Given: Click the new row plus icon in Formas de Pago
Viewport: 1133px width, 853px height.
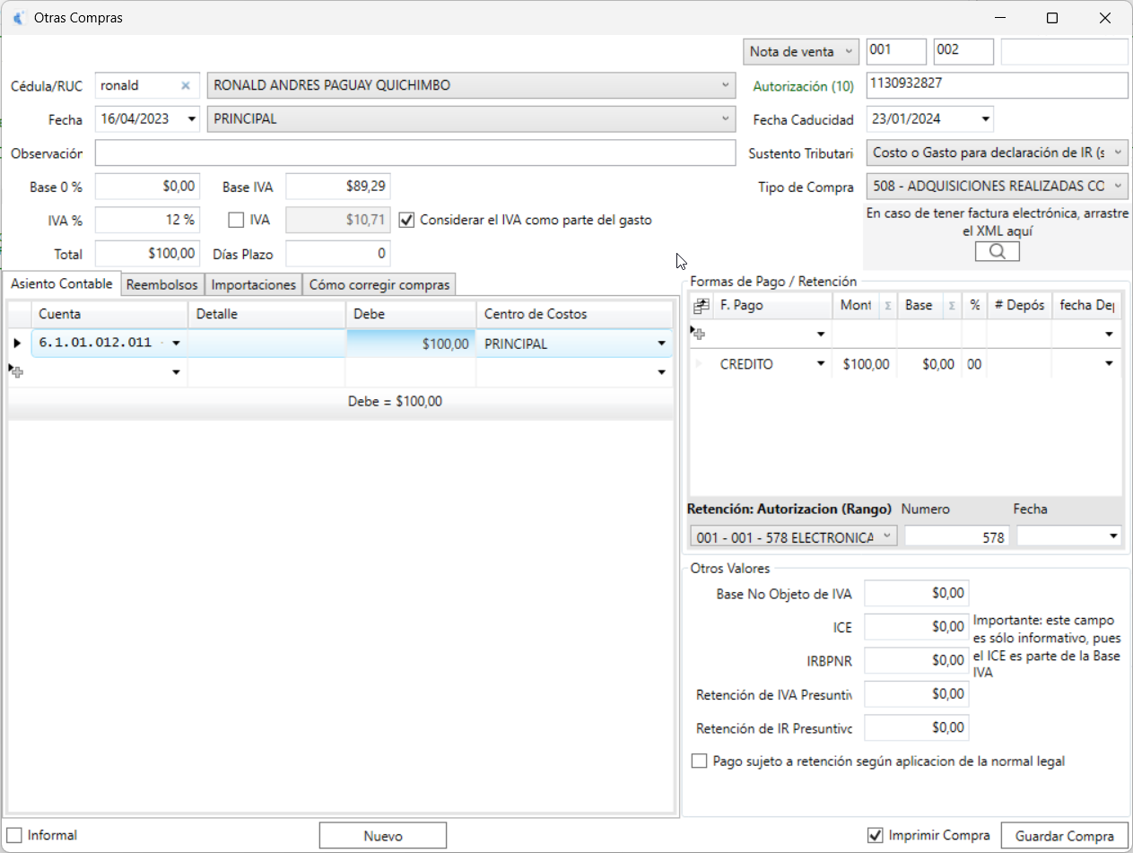Looking at the screenshot, I should pos(696,333).
